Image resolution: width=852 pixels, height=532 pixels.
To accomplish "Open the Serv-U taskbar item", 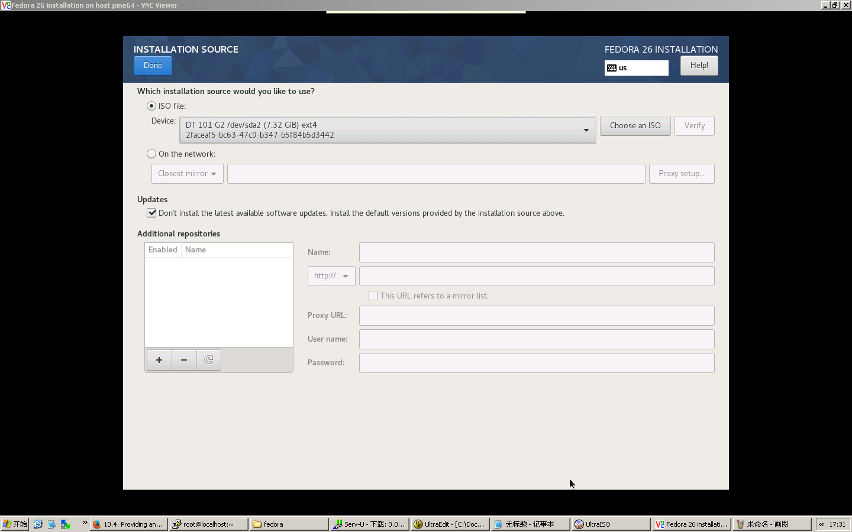I will [370, 524].
